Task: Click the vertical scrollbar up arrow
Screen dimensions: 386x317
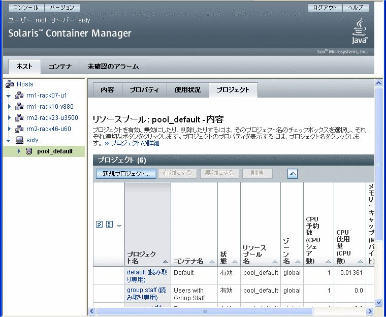Action: tap(378, 83)
